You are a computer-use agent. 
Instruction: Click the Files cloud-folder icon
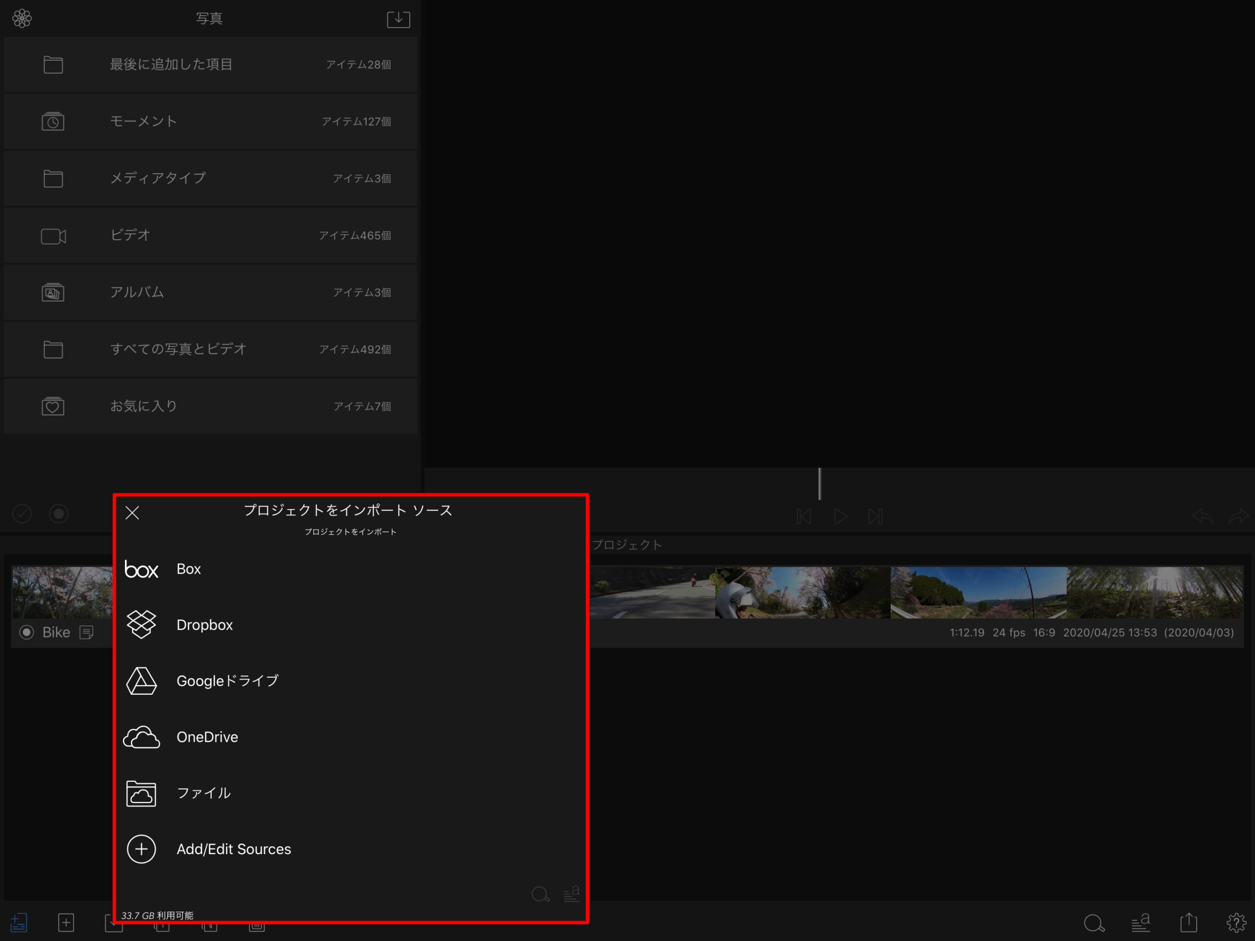point(141,793)
